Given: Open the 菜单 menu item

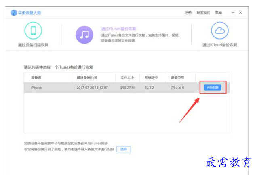Looking at the screenshot, I should pos(218,12).
